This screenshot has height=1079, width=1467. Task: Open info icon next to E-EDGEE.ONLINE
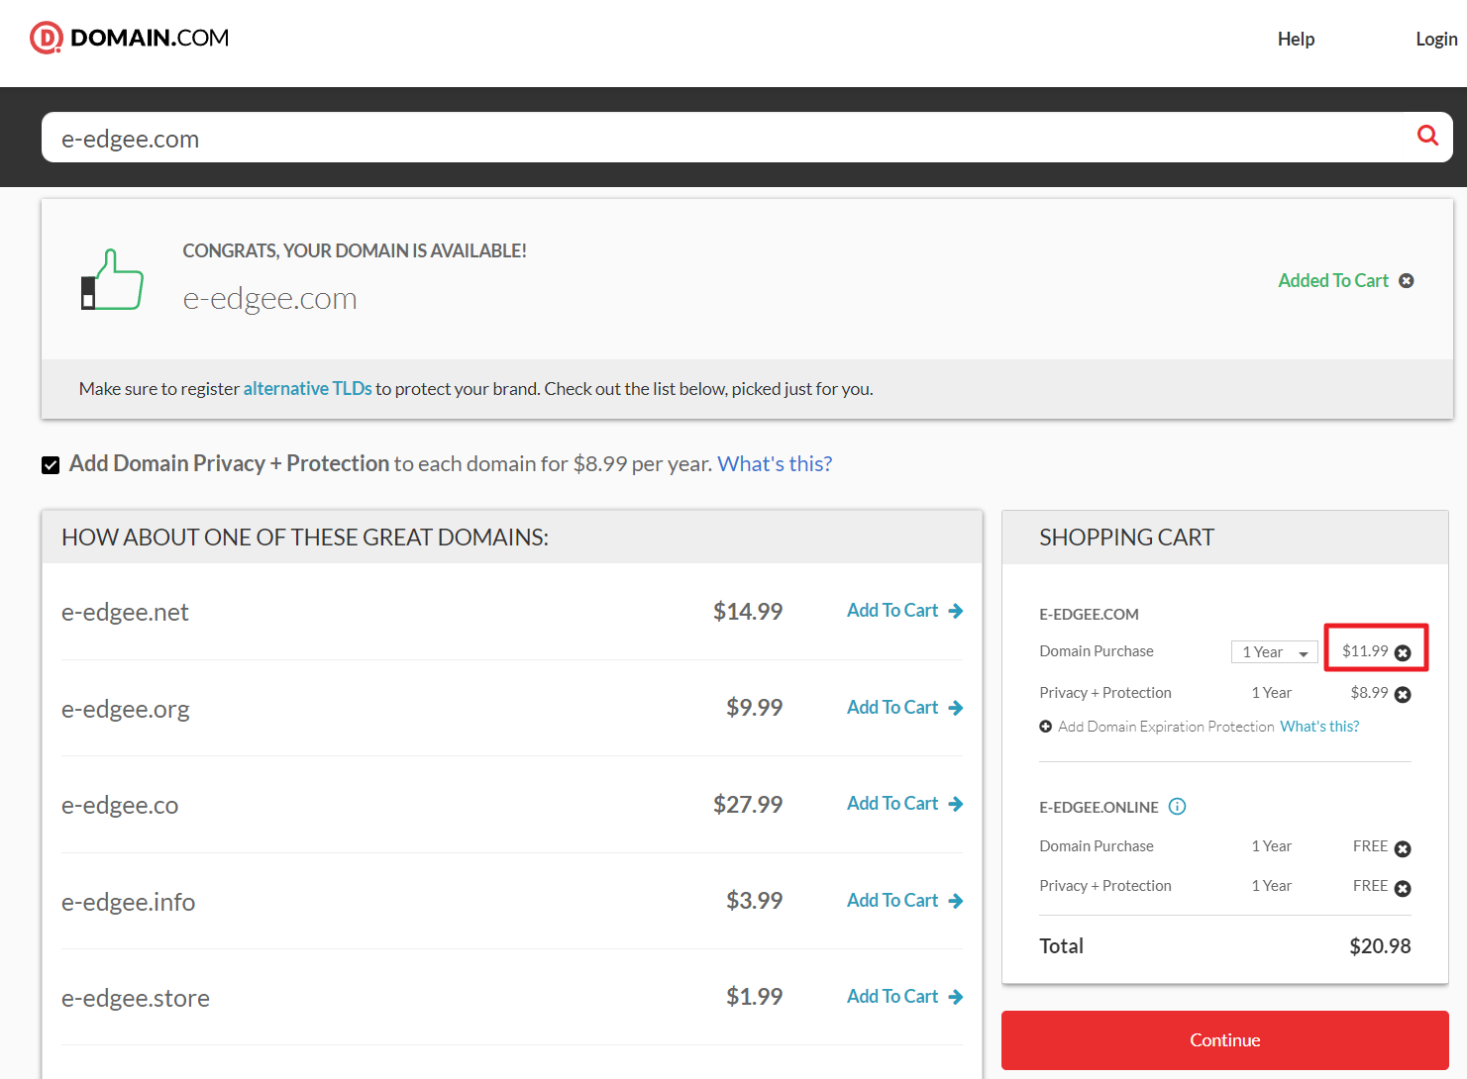1177,806
